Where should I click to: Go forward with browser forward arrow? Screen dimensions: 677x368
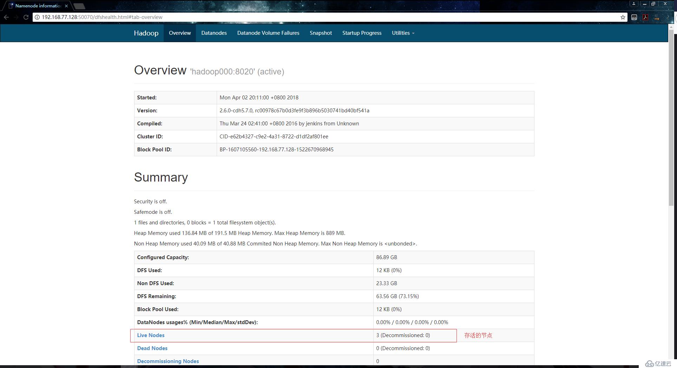click(16, 17)
